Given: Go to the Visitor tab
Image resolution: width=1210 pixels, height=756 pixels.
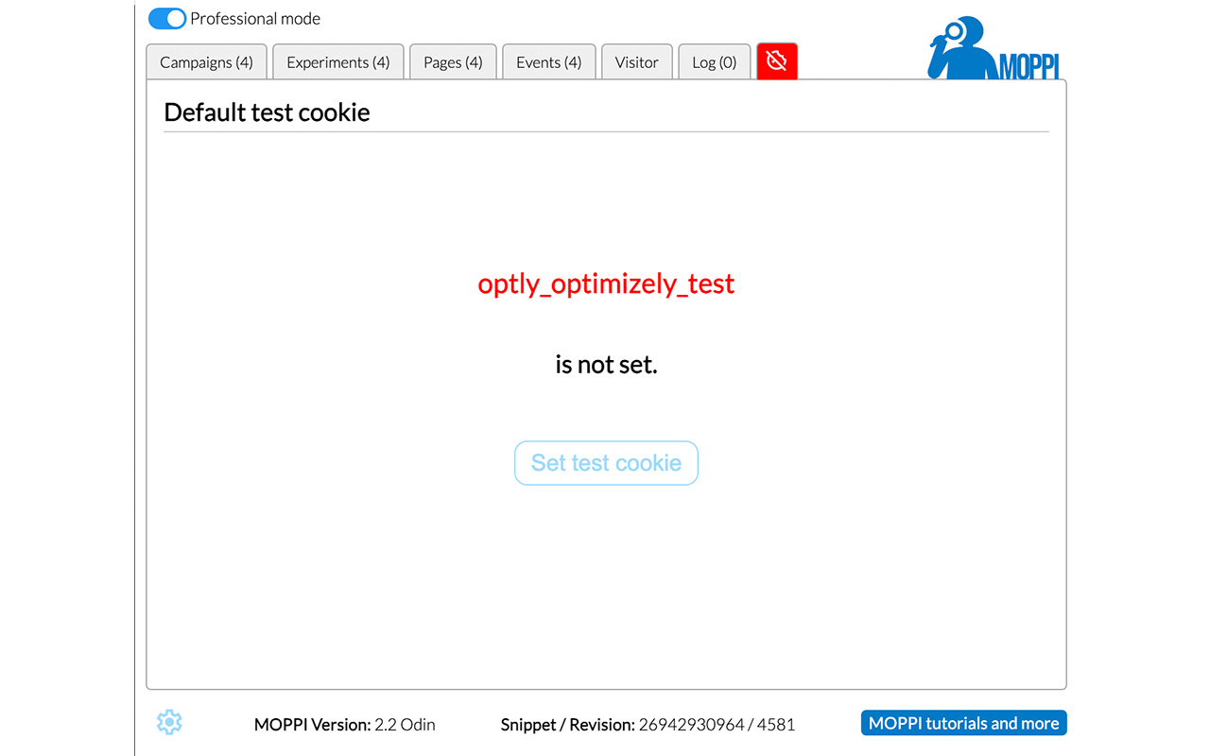Looking at the screenshot, I should [636, 62].
